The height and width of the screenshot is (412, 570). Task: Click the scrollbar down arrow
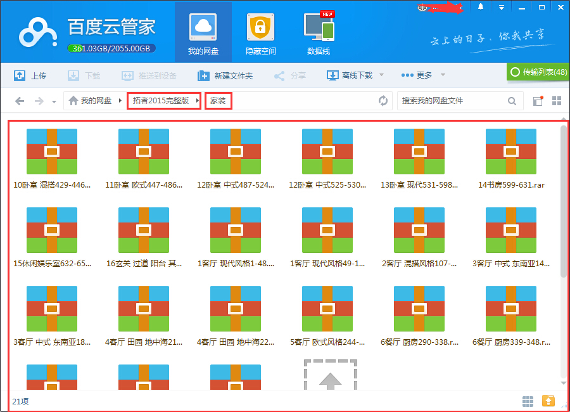(x=564, y=383)
